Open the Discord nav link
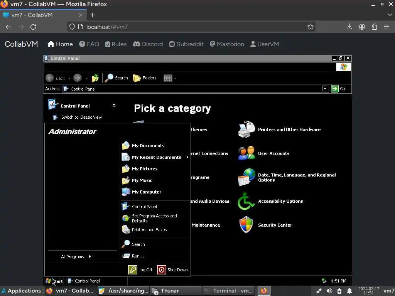 tap(148, 44)
